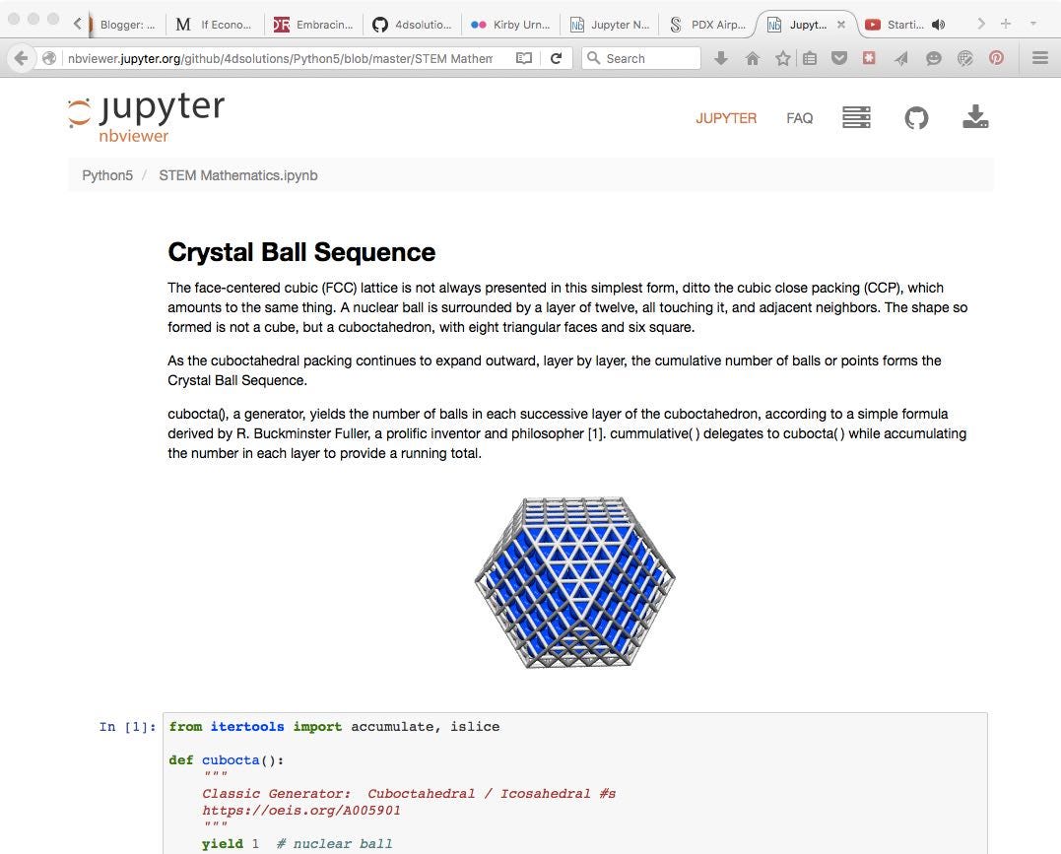Reload the page with the refresh icon
Image resolution: width=1061 pixels, height=854 pixels.
557,58
